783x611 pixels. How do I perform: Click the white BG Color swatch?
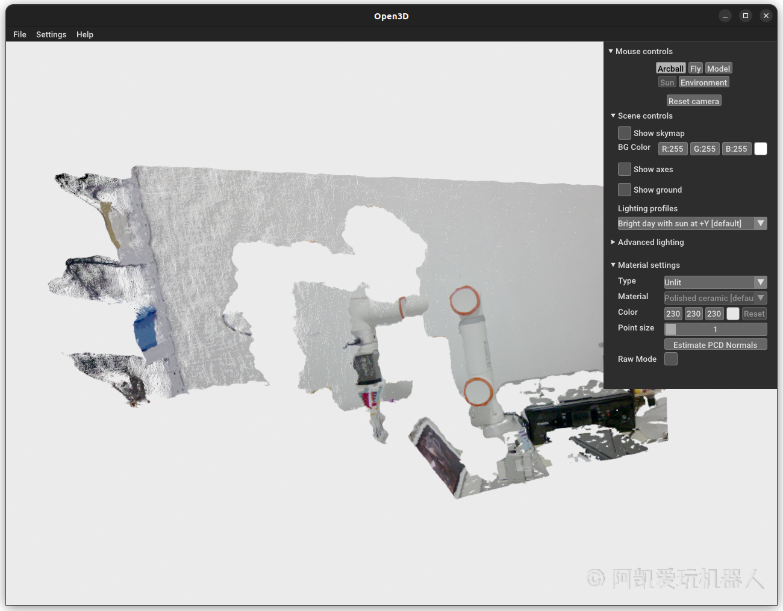pyautogui.click(x=761, y=149)
